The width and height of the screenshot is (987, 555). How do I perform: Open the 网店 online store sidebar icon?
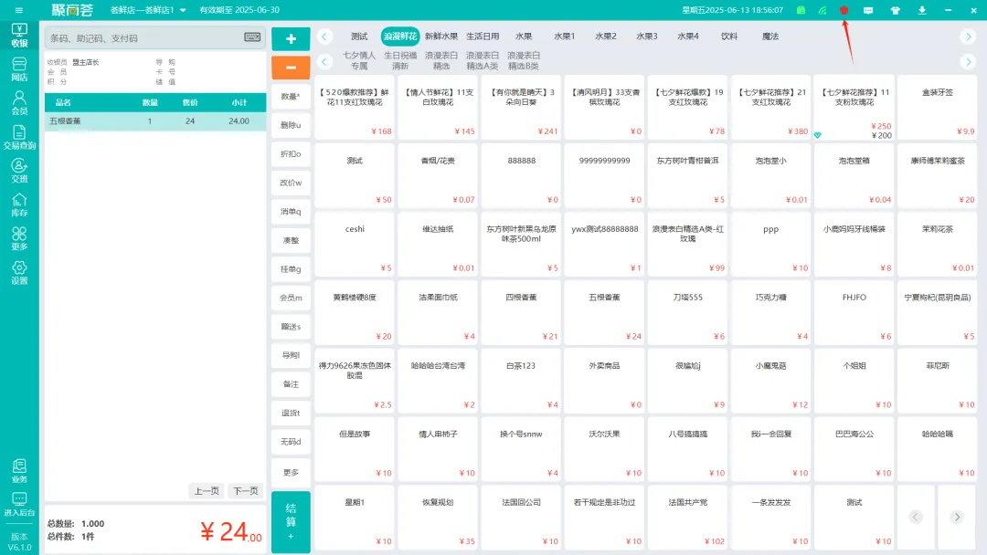(19, 68)
